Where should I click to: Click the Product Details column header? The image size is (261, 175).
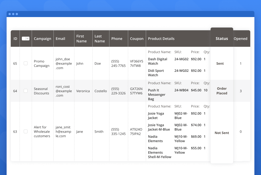pos(161,39)
